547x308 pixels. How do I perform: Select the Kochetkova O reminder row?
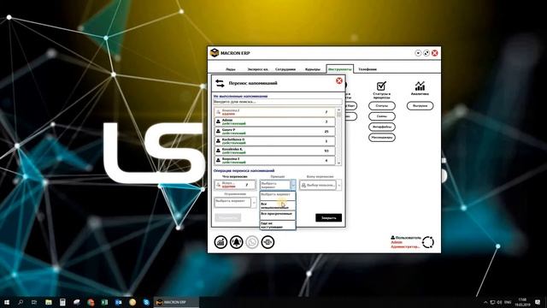[x=275, y=141]
